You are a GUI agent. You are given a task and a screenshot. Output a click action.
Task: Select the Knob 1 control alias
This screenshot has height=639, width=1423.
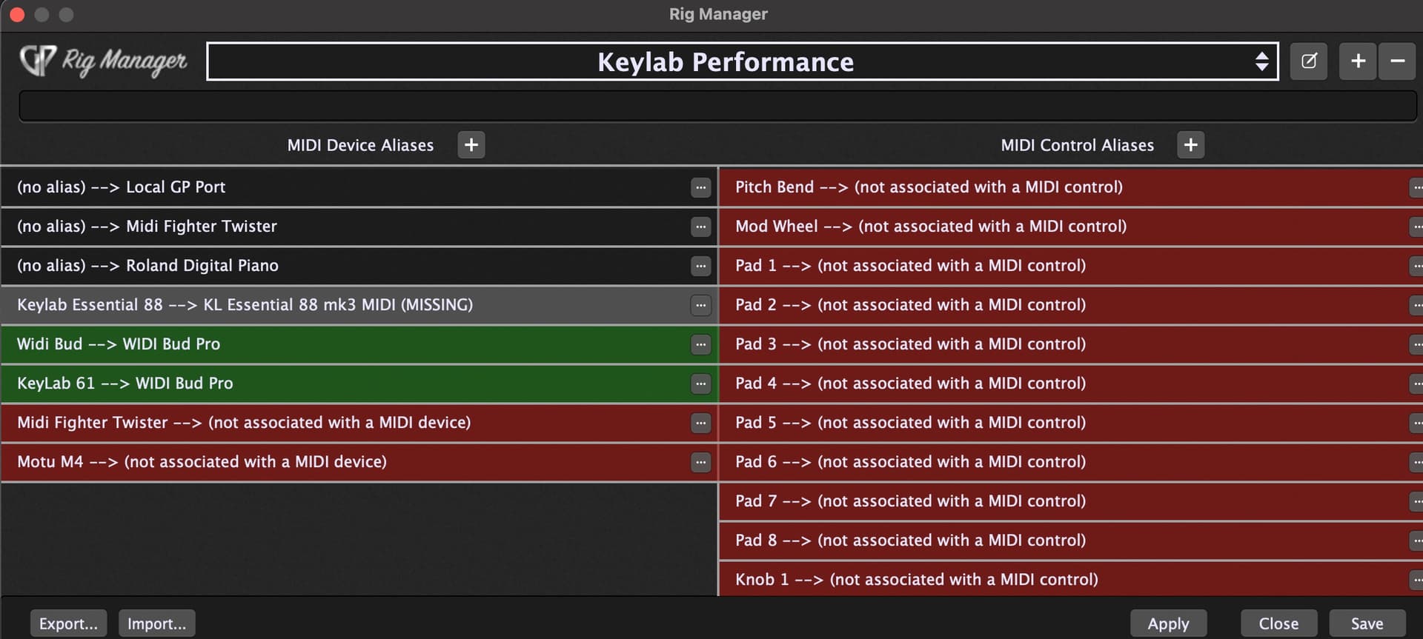1071,579
